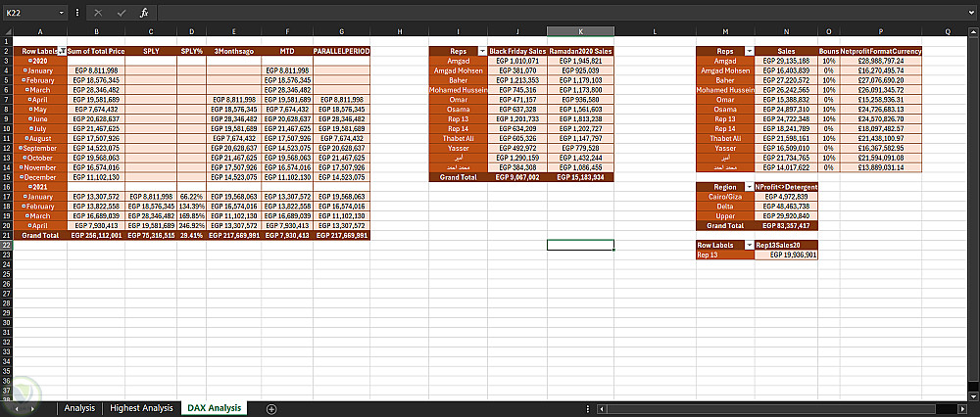Collapse the 2021 year group

point(29,187)
